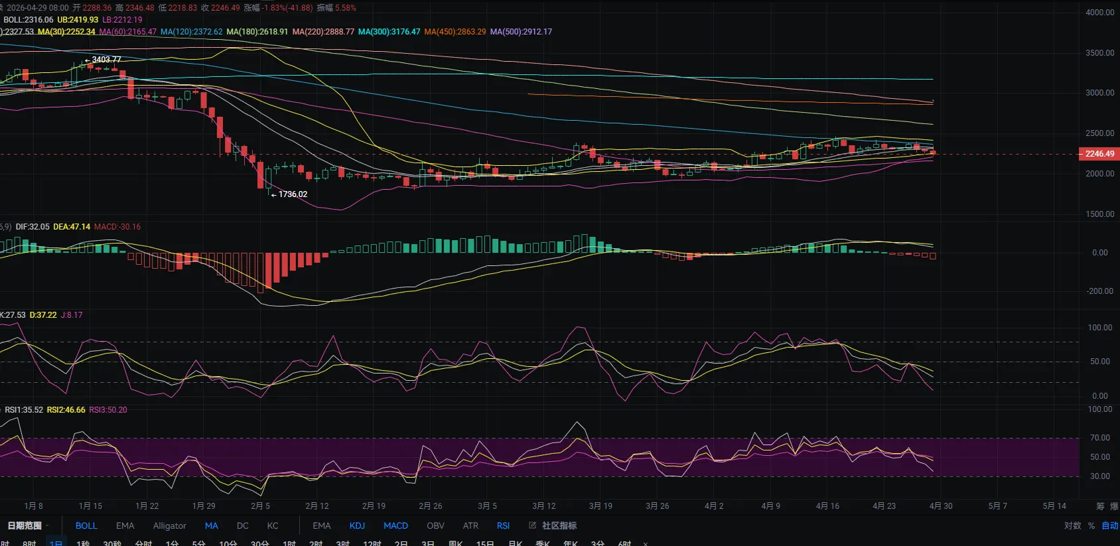Switch on the DC channel indicator
The height and width of the screenshot is (546, 1120).
243,525
